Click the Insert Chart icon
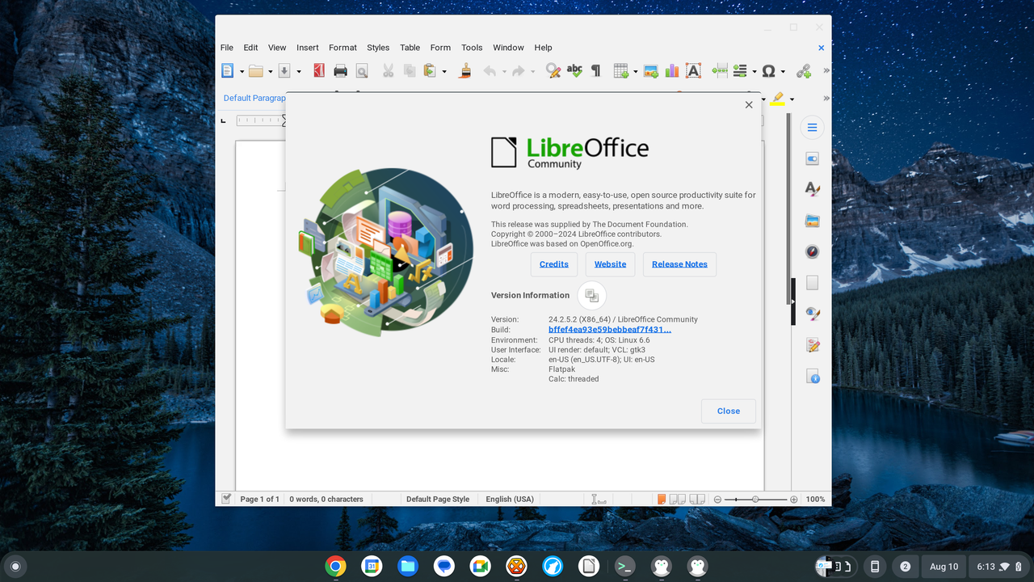This screenshot has height=582, width=1034. 672,71
